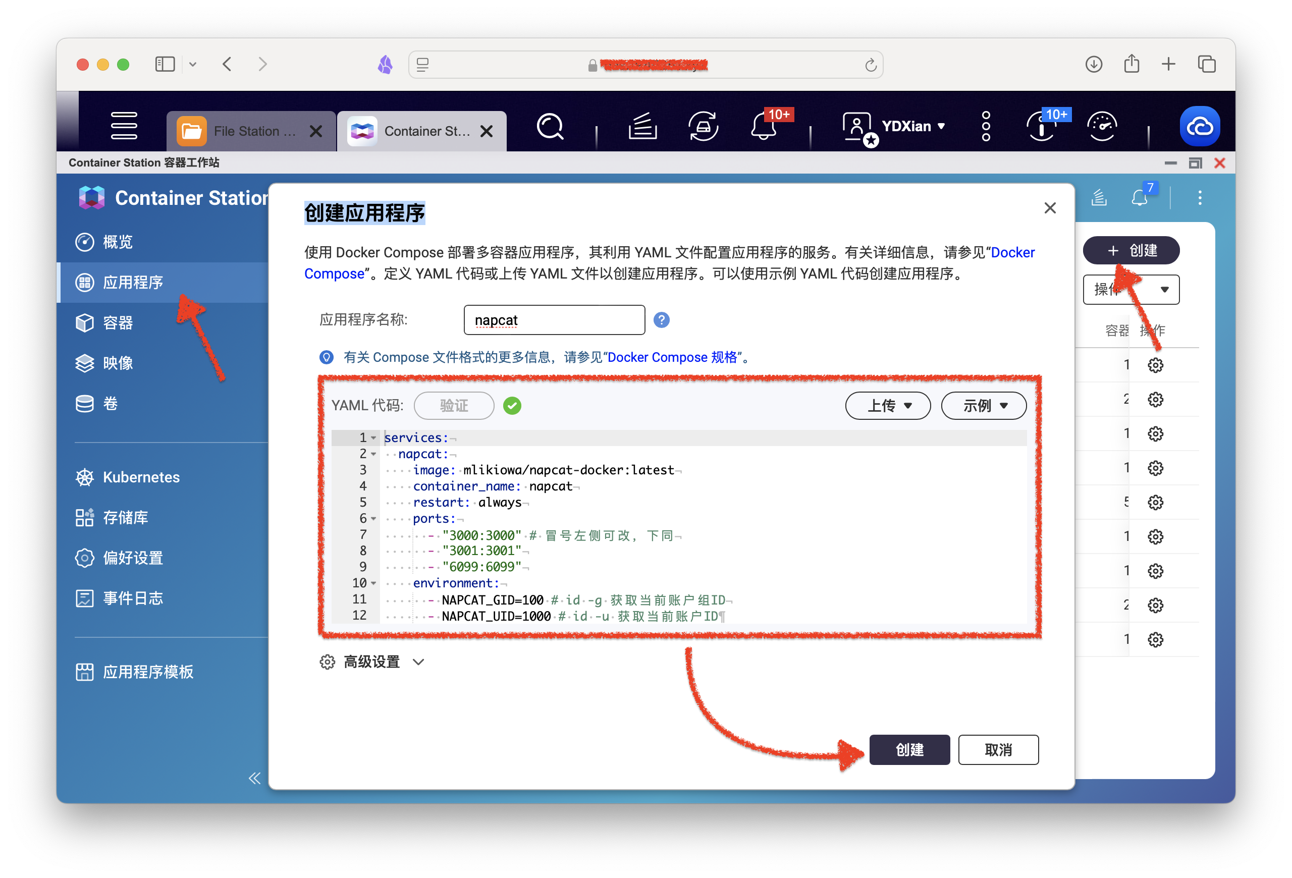Click the 创建 button in the dialog
Screen dimensions: 1292x878
coord(909,750)
